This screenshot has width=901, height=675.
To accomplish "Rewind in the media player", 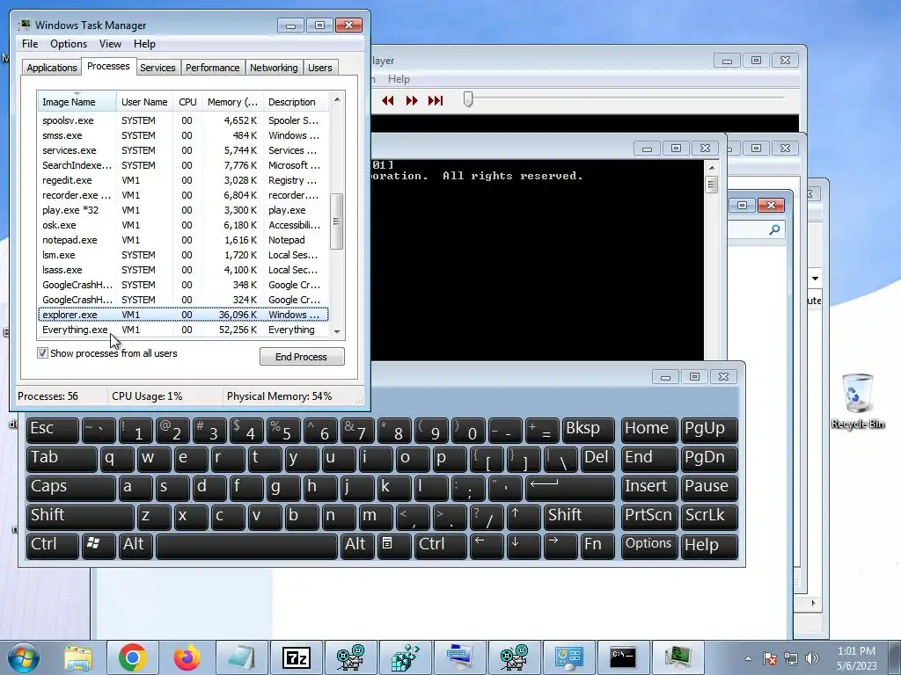I will (x=388, y=101).
